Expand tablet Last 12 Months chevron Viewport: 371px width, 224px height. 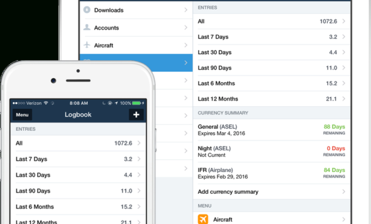[x=343, y=99]
